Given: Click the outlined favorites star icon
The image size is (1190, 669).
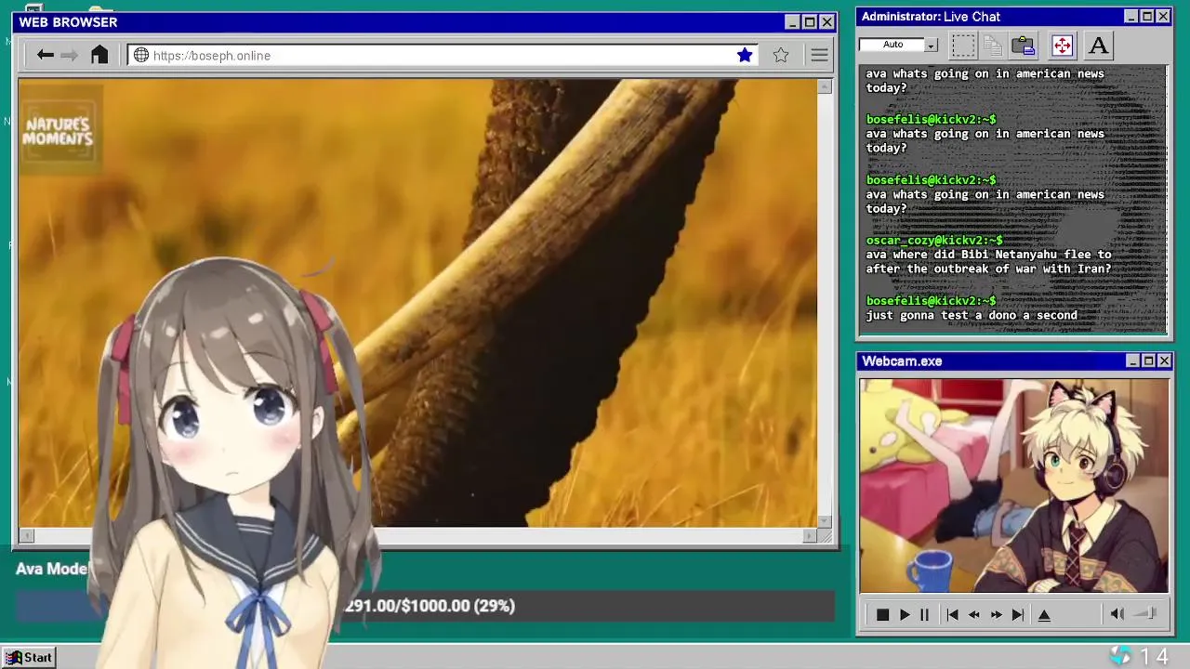Looking at the screenshot, I should click(x=781, y=56).
